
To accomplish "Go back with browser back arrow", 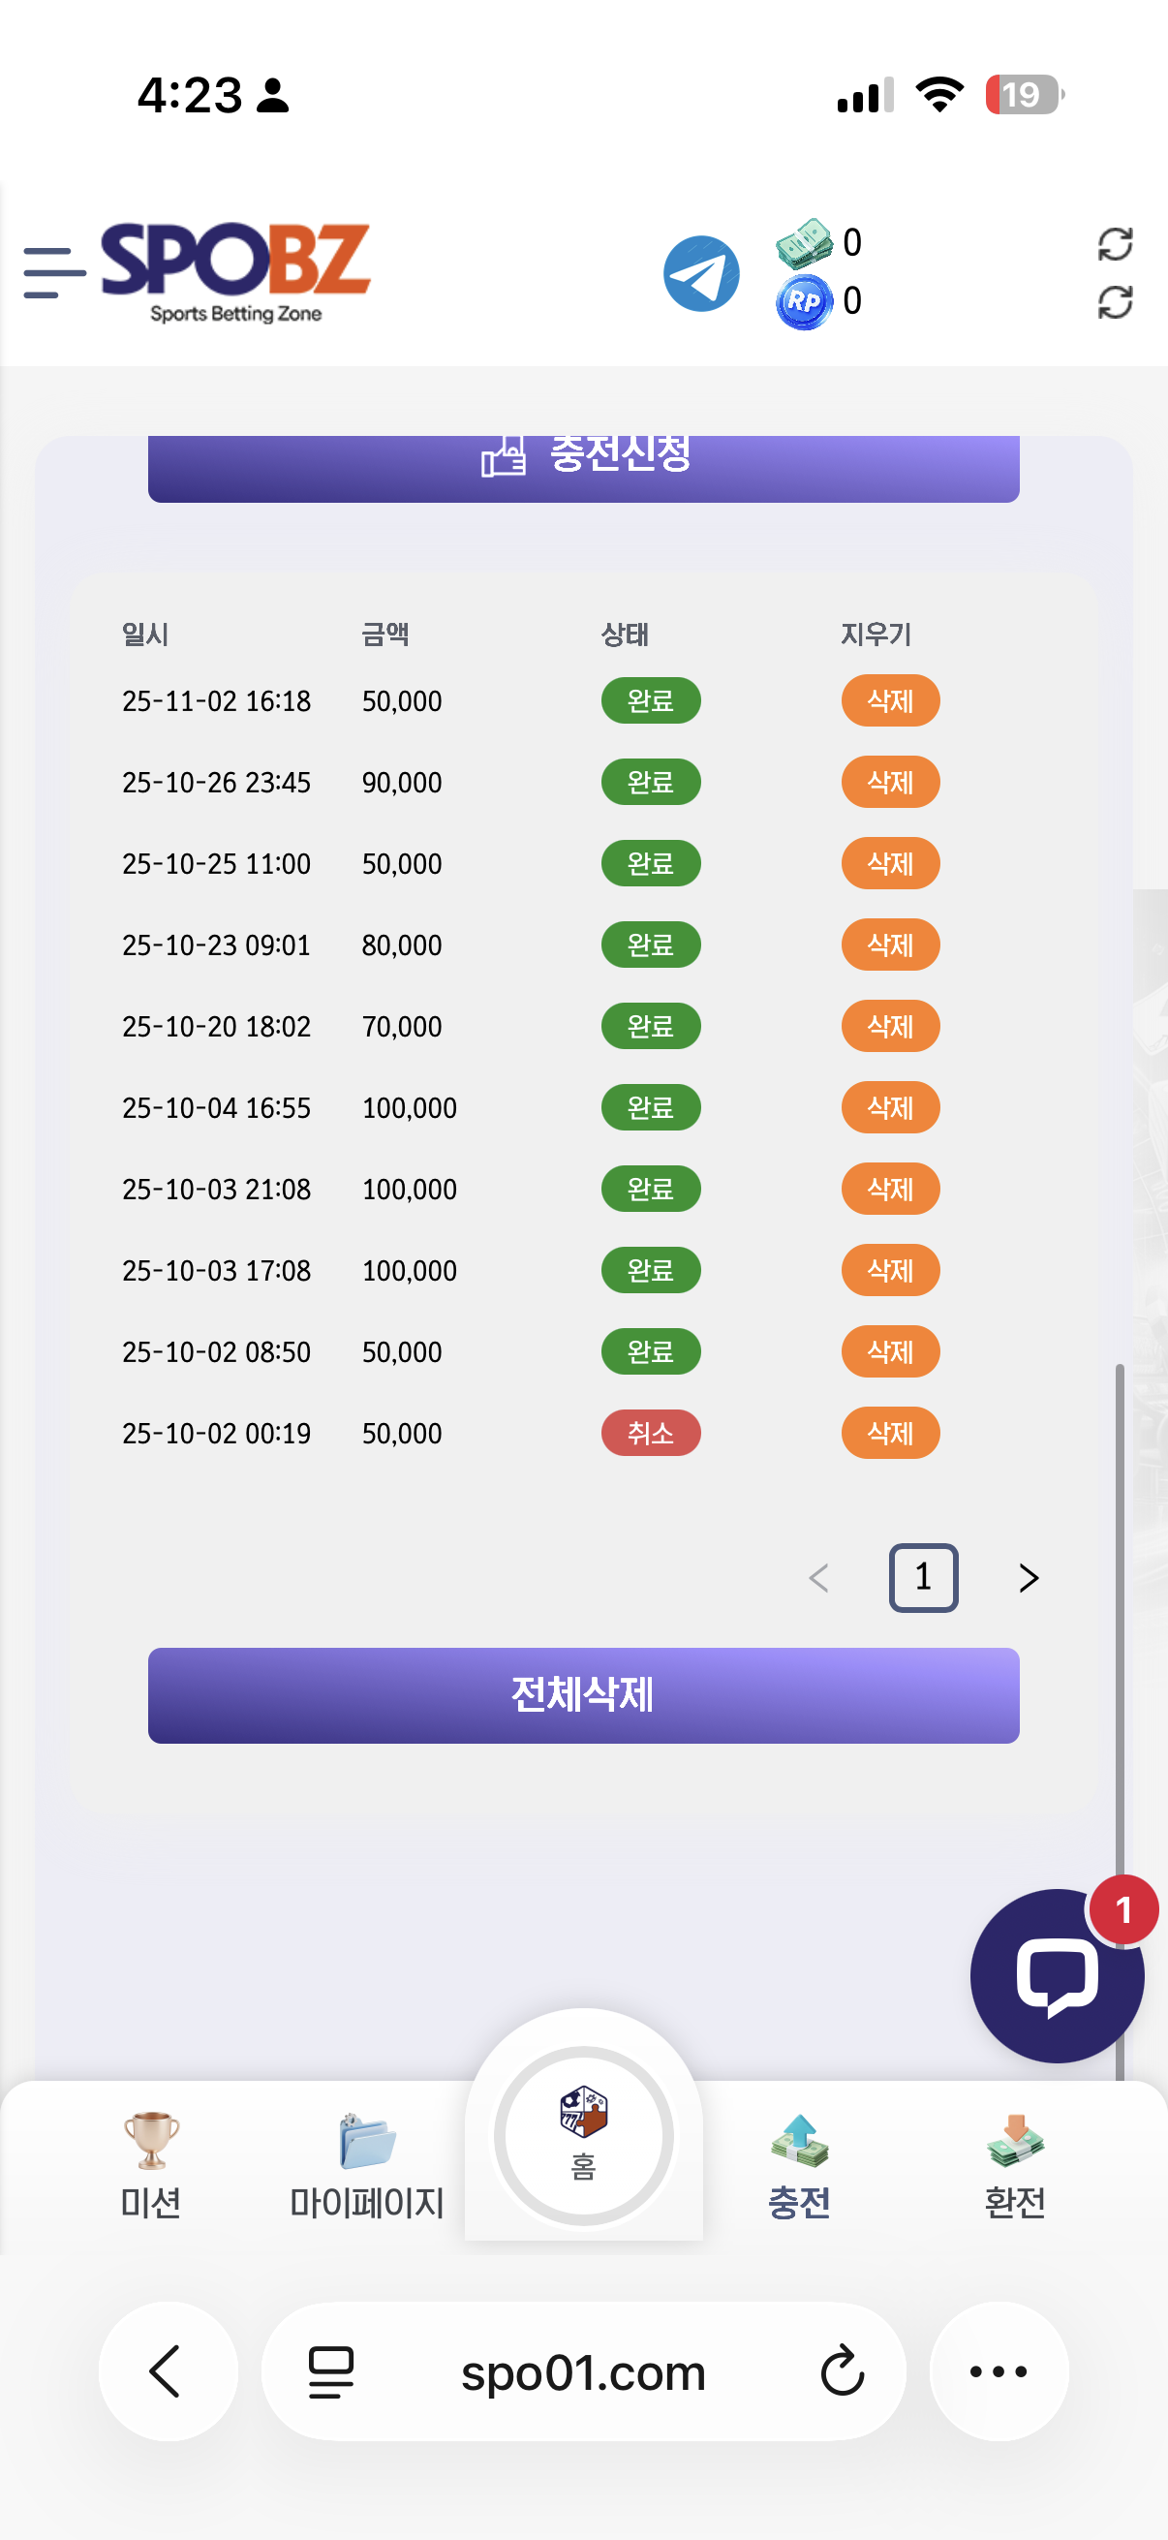I will point(167,2371).
